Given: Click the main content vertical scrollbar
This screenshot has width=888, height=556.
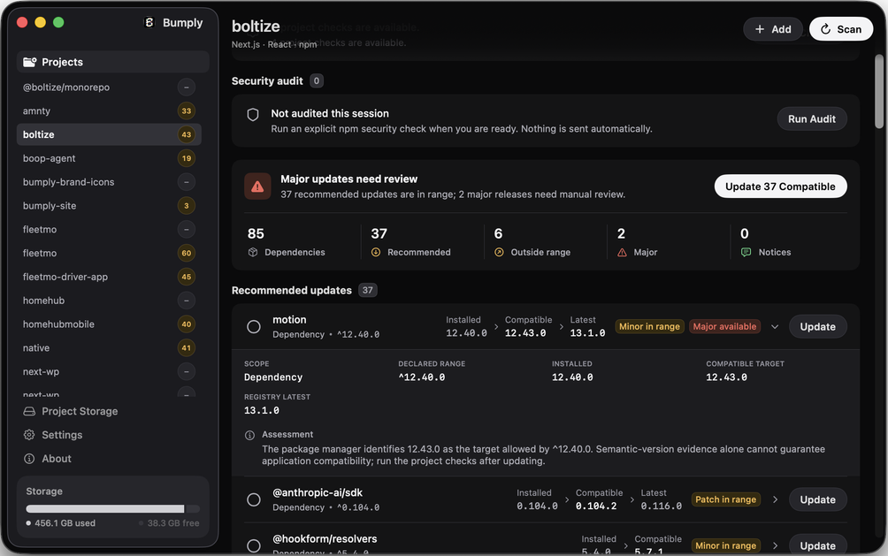Looking at the screenshot, I should tap(879, 91).
